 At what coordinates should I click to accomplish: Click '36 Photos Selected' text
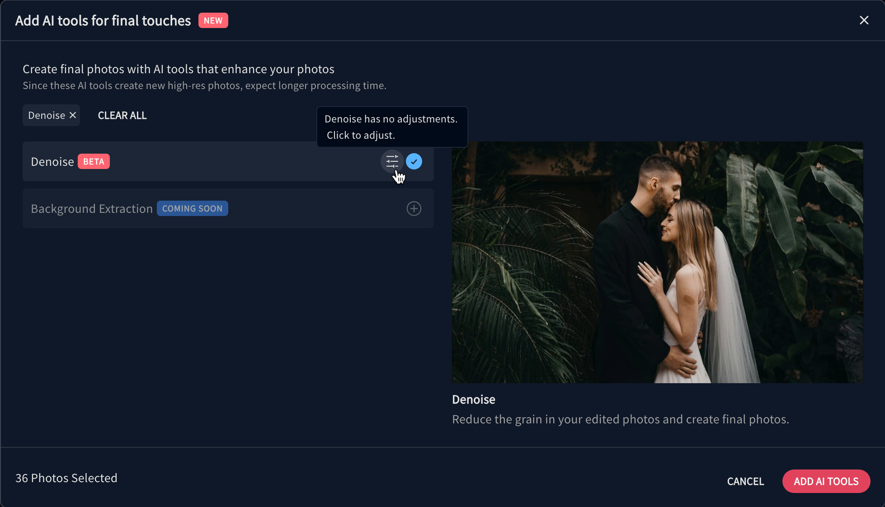point(66,478)
